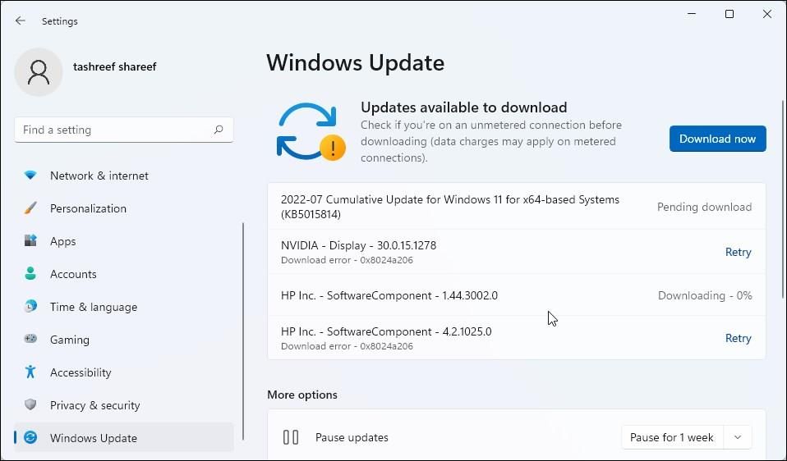Image resolution: width=787 pixels, height=461 pixels.
Task: Click the Accounts person icon
Action: click(30, 274)
